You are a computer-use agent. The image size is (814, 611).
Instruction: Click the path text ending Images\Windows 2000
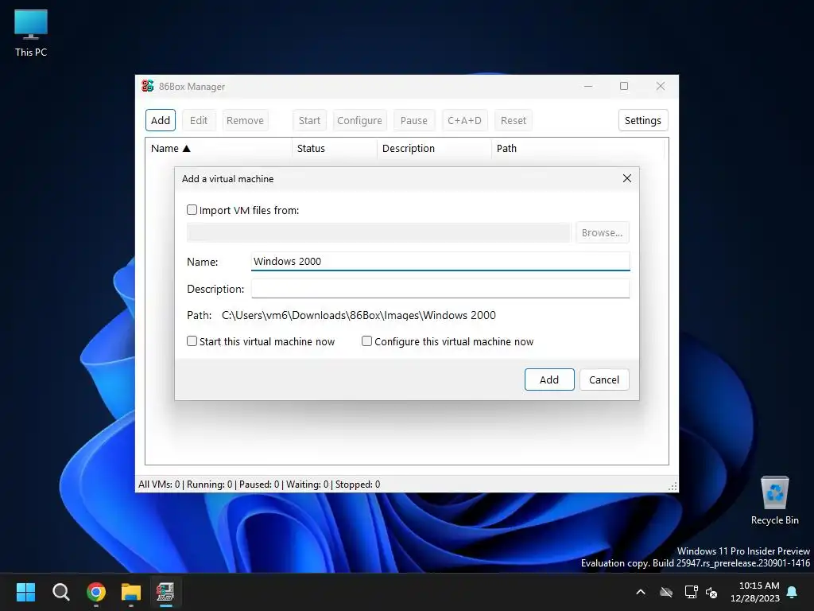pyautogui.click(x=359, y=315)
